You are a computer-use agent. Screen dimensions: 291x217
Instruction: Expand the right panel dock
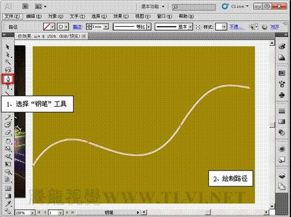coord(286,34)
